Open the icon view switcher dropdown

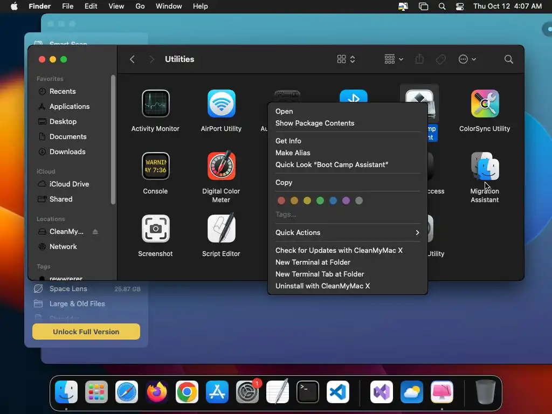pos(346,59)
